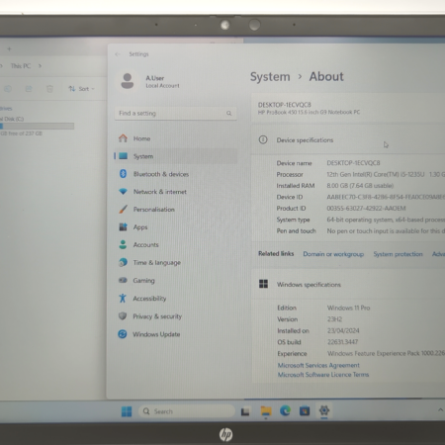This screenshot has width=445, height=445.
Task: Click the OS build value 22631.3447
Action: click(x=342, y=342)
